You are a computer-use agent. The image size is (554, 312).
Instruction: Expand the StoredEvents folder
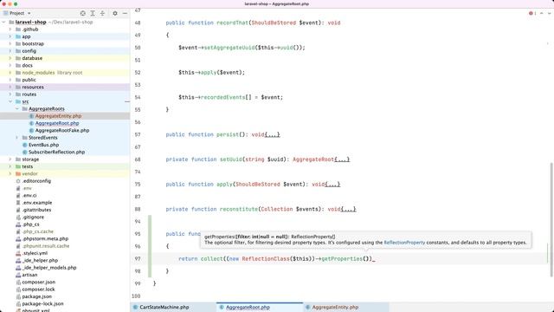(x=17, y=138)
